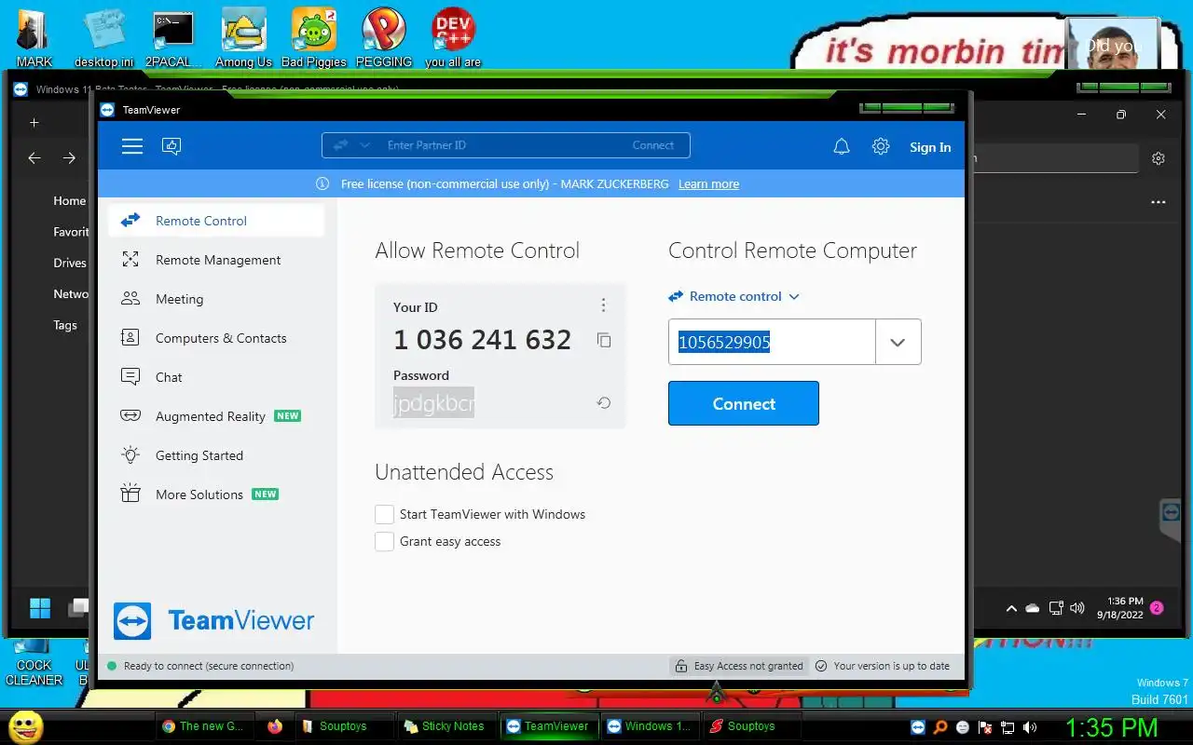Click the forward arrow in remote window

tap(69, 158)
